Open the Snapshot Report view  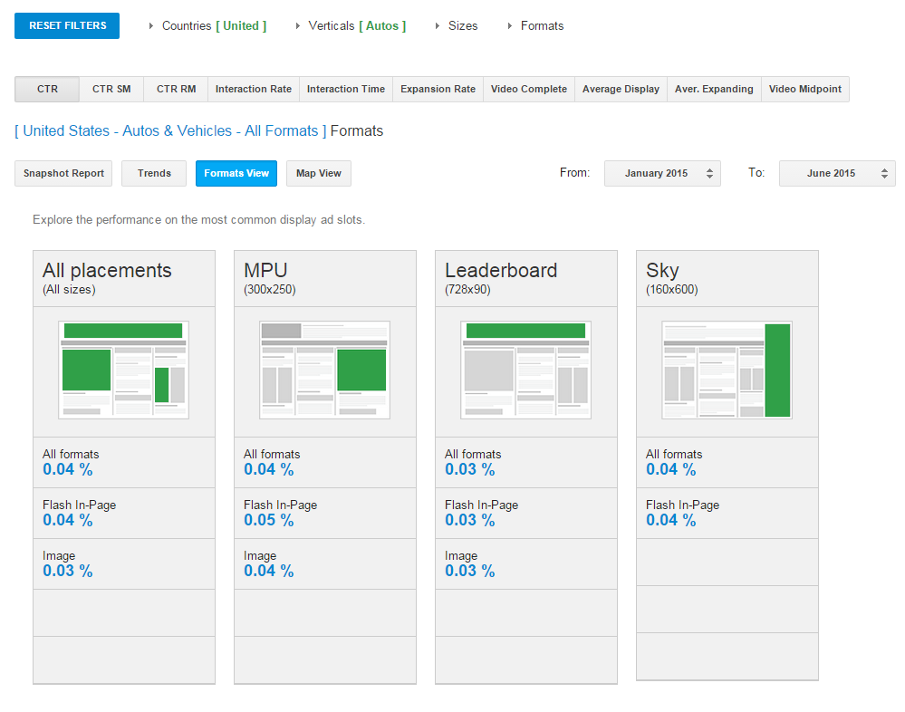[63, 173]
